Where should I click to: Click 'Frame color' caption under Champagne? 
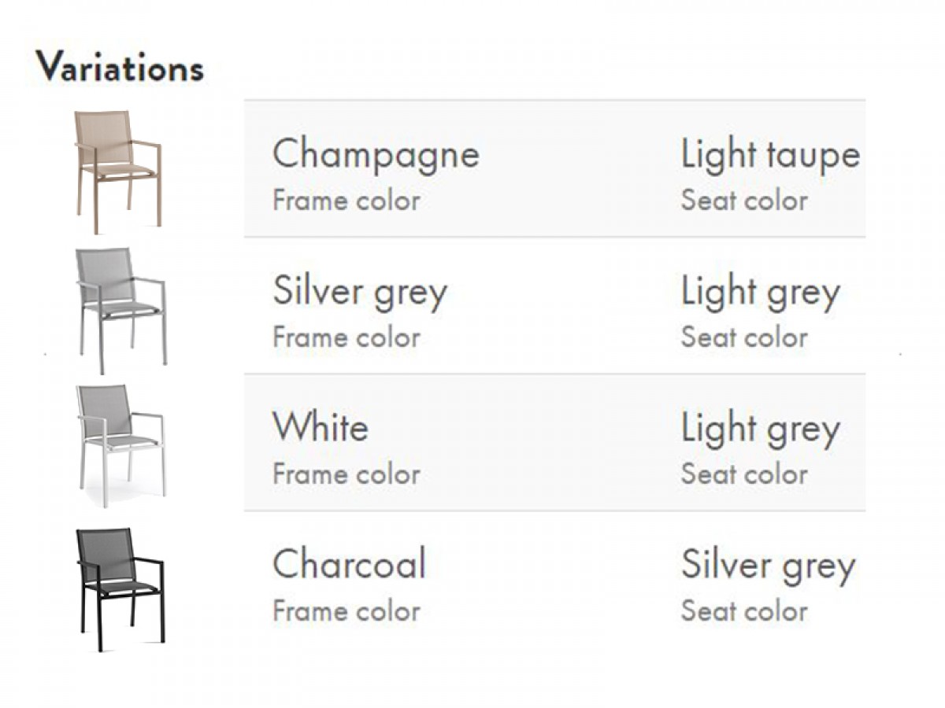(x=346, y=201)
